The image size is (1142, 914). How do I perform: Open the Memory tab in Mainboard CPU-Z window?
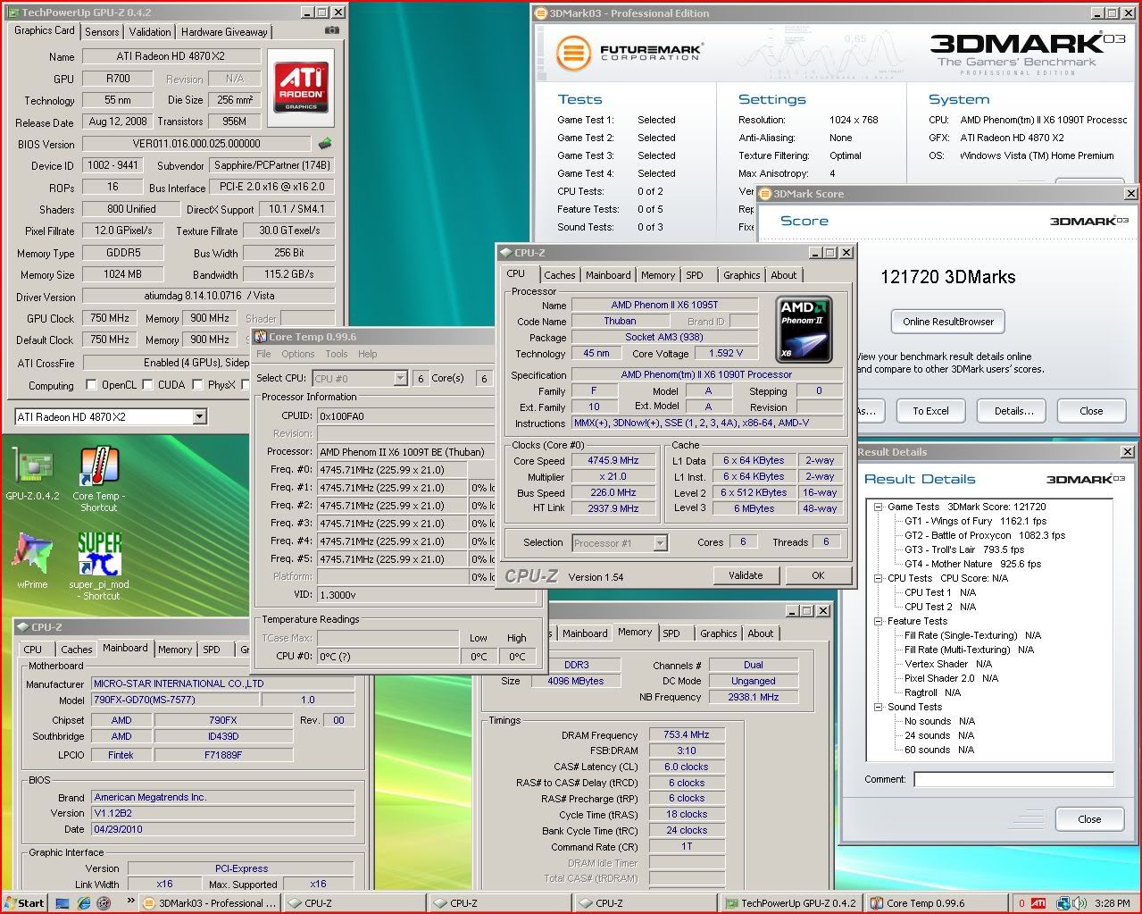175,650
